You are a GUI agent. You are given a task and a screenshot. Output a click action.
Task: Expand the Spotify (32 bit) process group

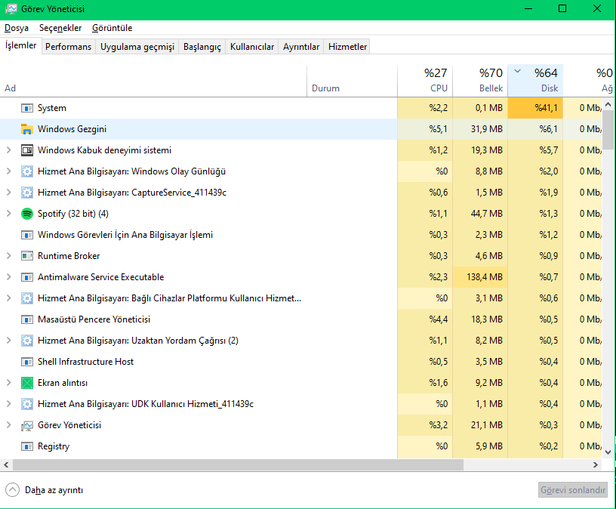8,214
